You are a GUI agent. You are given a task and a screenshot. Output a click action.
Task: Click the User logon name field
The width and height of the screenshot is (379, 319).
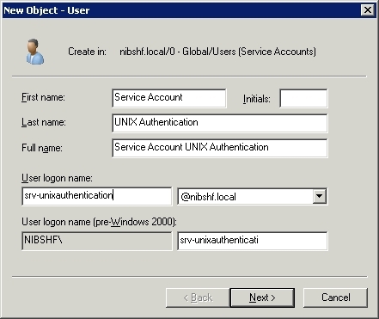click(x=97, y=196)
